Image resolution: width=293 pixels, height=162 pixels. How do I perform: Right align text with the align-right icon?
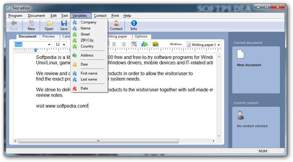(123, 44)
